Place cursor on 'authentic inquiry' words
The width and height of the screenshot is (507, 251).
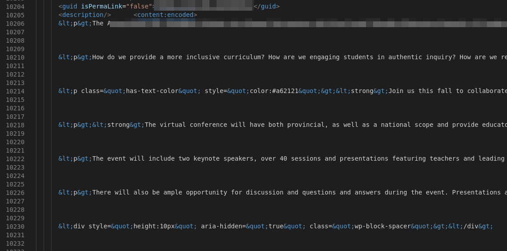point(420,57)
